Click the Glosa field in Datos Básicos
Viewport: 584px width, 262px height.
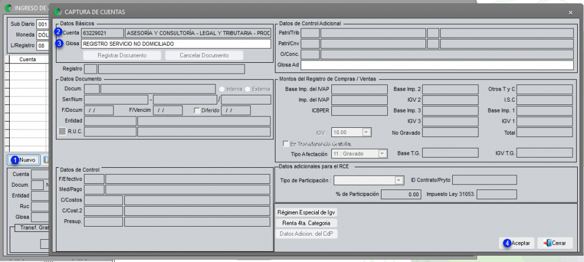176,43
